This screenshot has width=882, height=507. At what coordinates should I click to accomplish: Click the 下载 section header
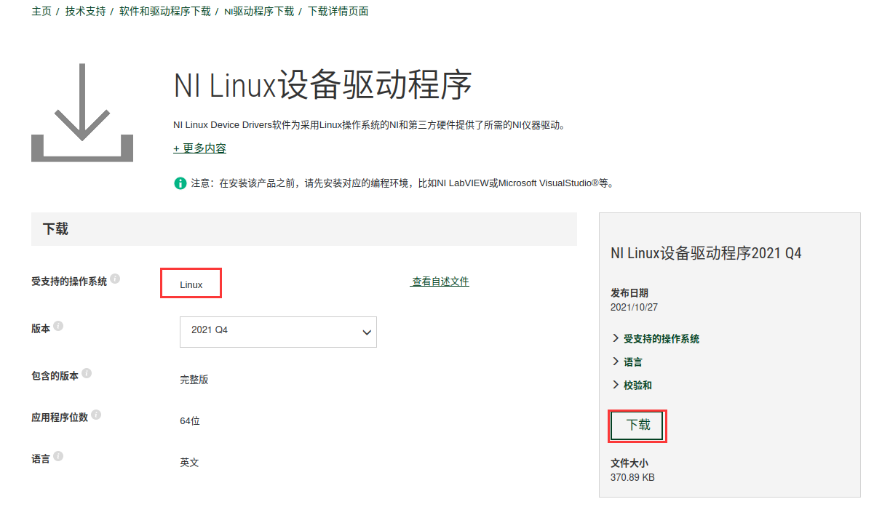[304, 229]
